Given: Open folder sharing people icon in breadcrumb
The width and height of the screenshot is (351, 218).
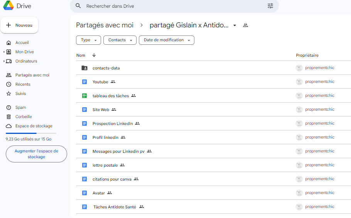Looking at the screenshot, I should click(245, 25).
